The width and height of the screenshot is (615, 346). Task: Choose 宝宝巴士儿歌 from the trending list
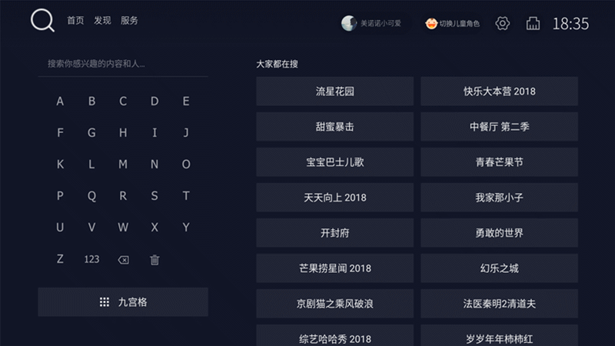pos(335,162)
